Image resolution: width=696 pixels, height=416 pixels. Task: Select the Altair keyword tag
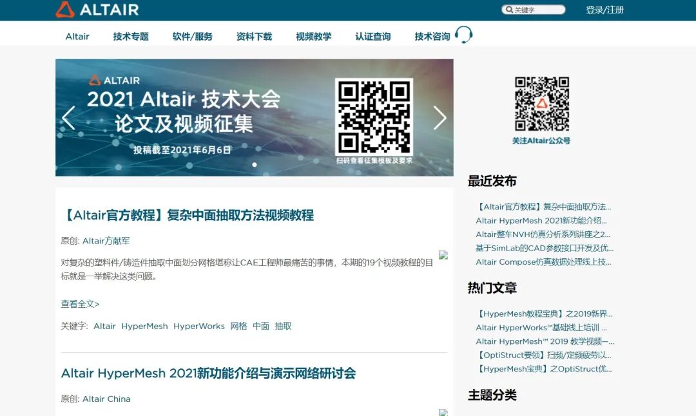pyautogui.click(x=104, y=326)
